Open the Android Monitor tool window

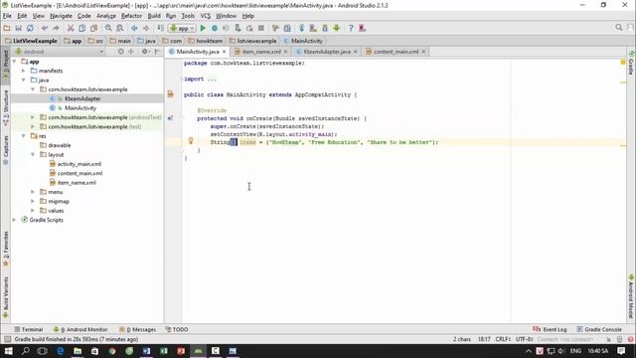[80, 329]
